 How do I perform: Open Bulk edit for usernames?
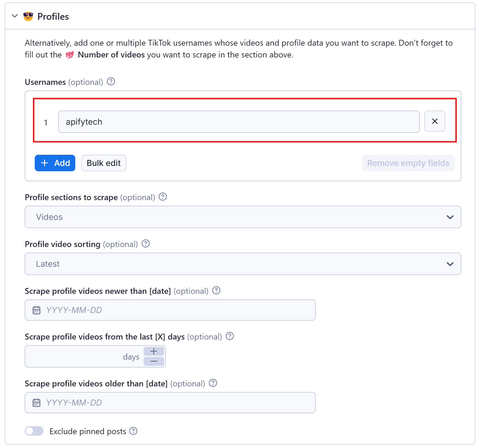103,163
